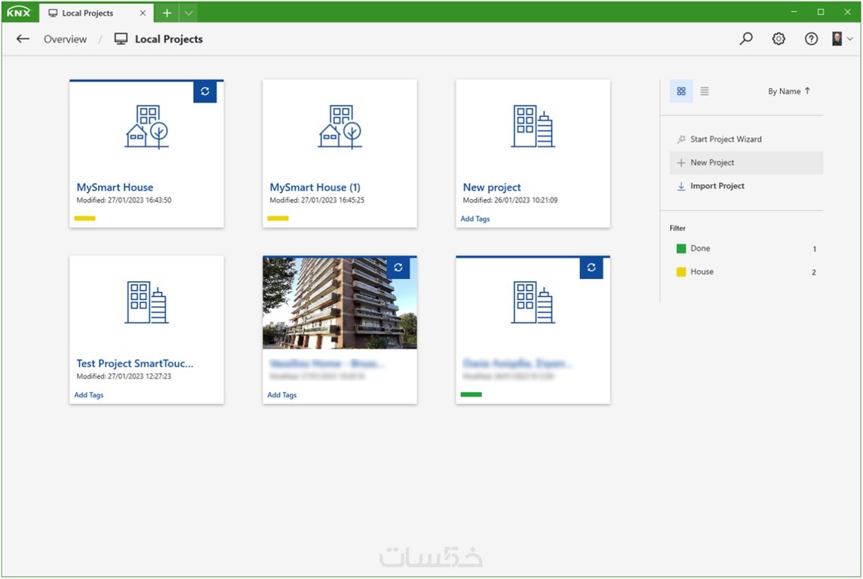
Task: Go back using the left arrow
Action: (23, 39)
